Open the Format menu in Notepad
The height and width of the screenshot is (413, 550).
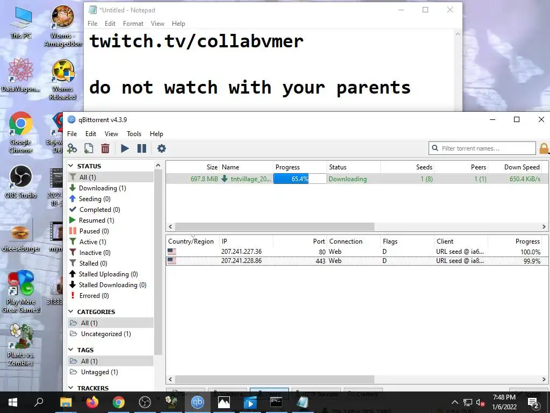133,24
